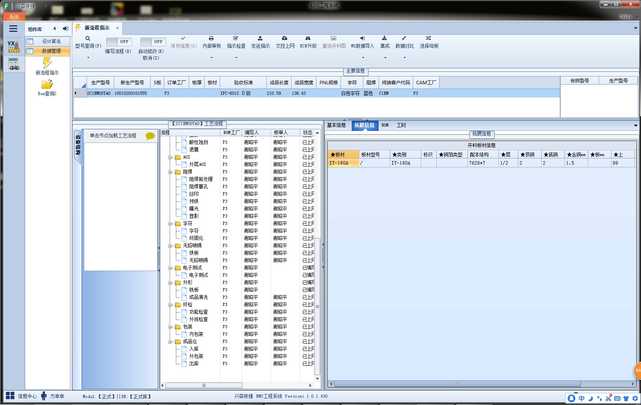Click the input method settings gear
The width and height of the screenshot is (641, 405).
635,398
